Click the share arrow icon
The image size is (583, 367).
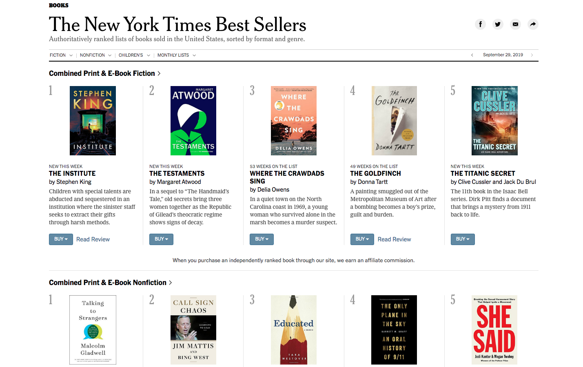tap(533, 24)
